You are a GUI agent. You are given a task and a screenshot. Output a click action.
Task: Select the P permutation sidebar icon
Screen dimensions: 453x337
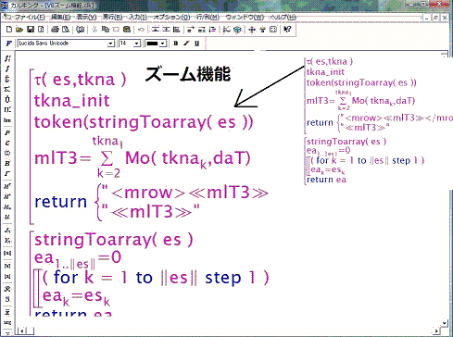coord(7,133)
